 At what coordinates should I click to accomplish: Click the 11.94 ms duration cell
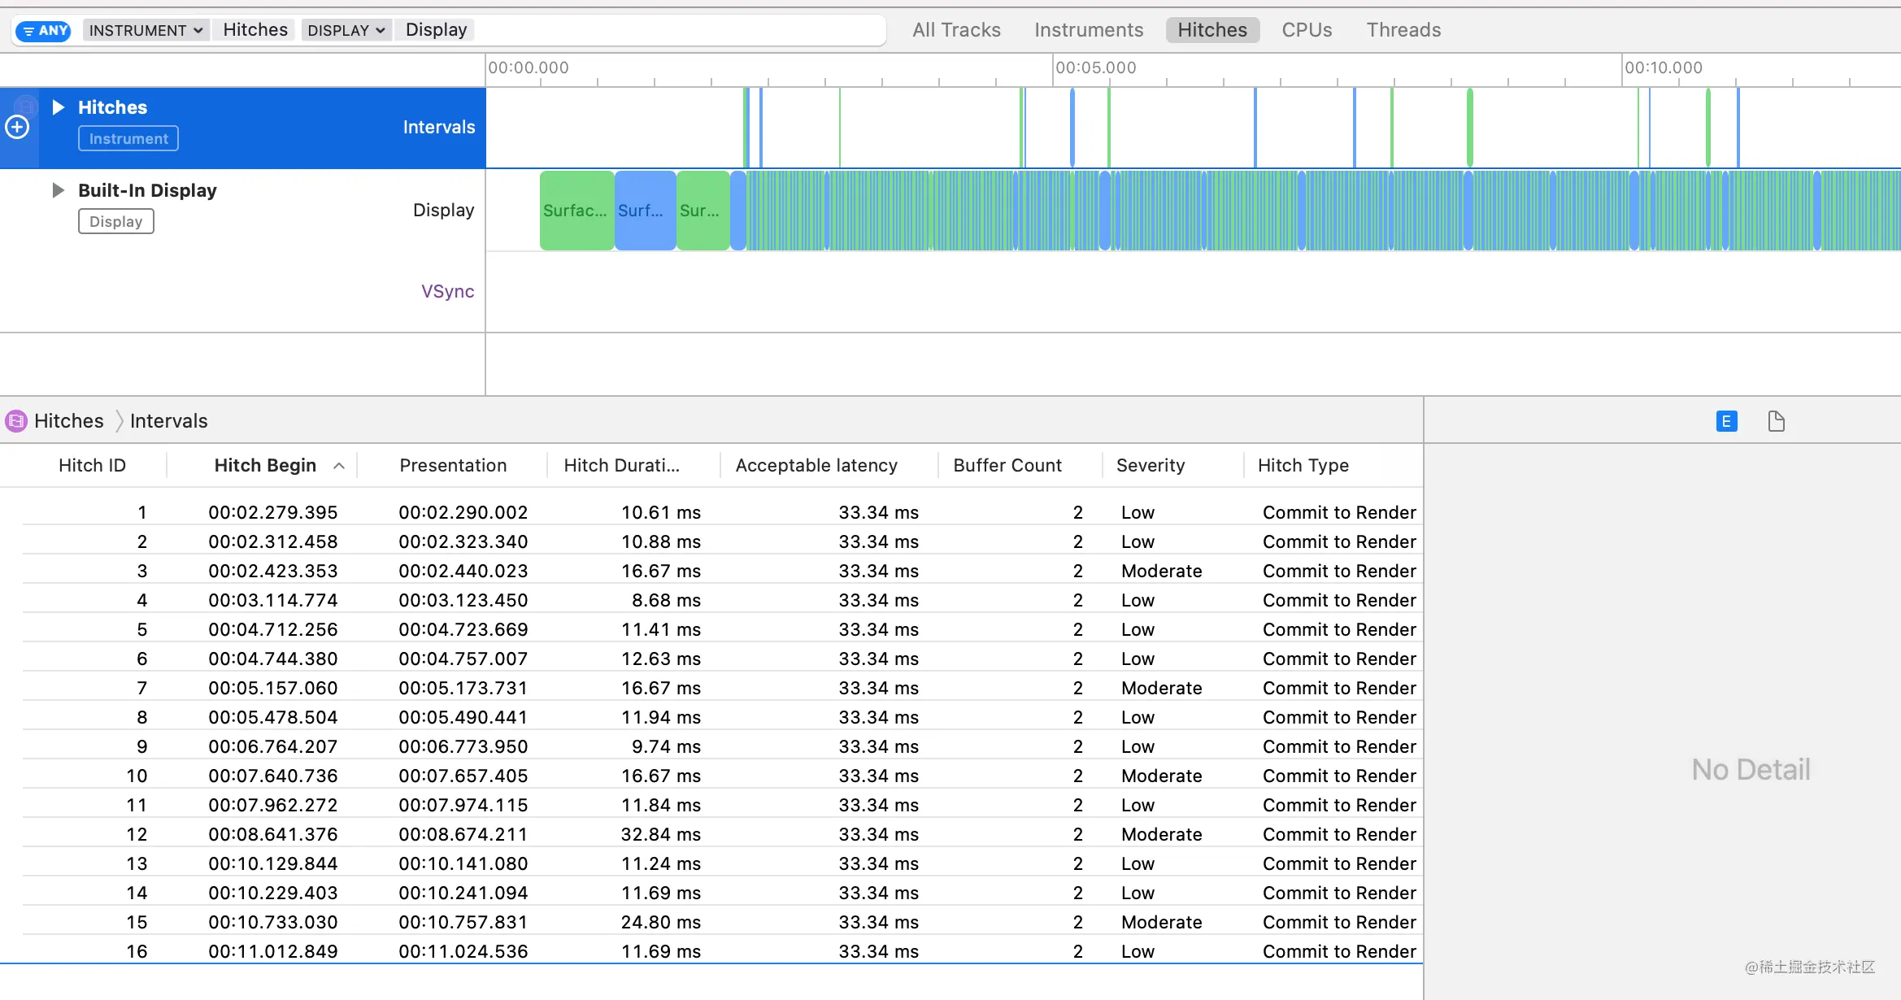661,717
